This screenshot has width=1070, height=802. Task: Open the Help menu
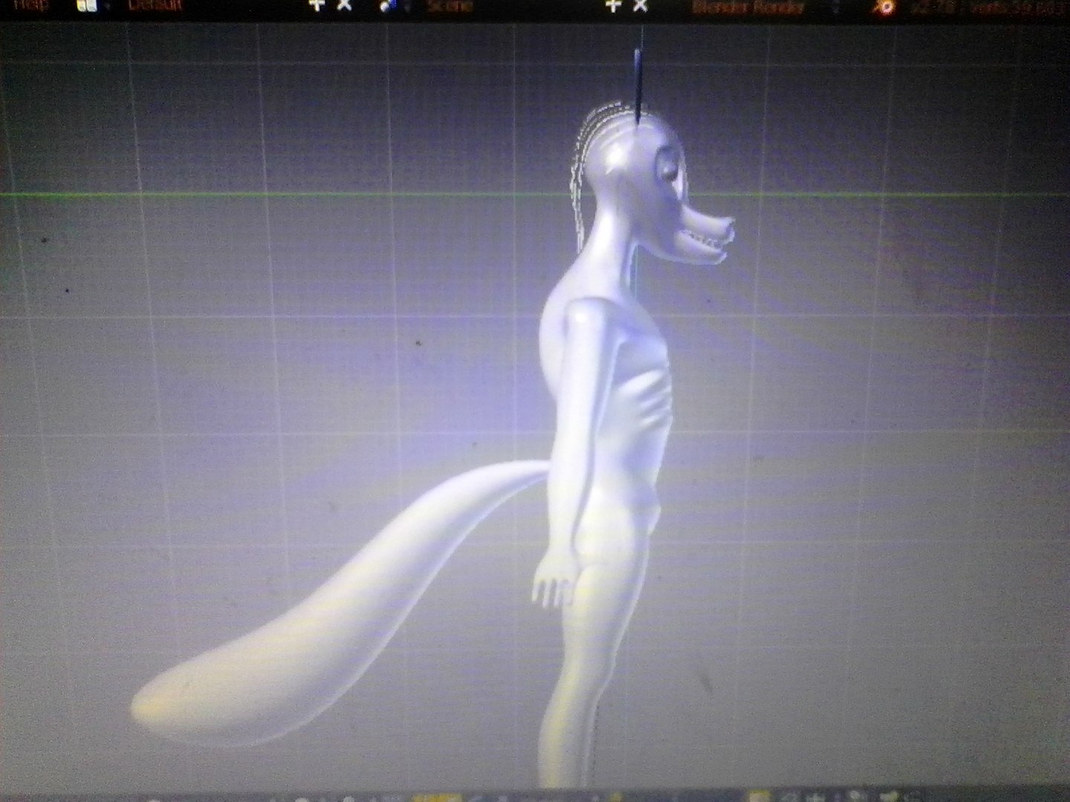click(x=31, y=6)
